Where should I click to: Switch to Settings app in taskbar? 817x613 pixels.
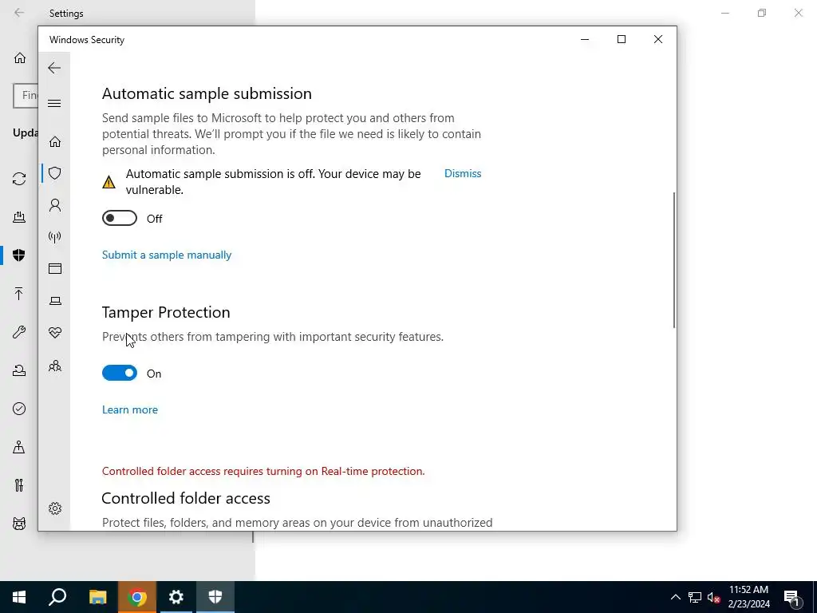coord(176,597)
